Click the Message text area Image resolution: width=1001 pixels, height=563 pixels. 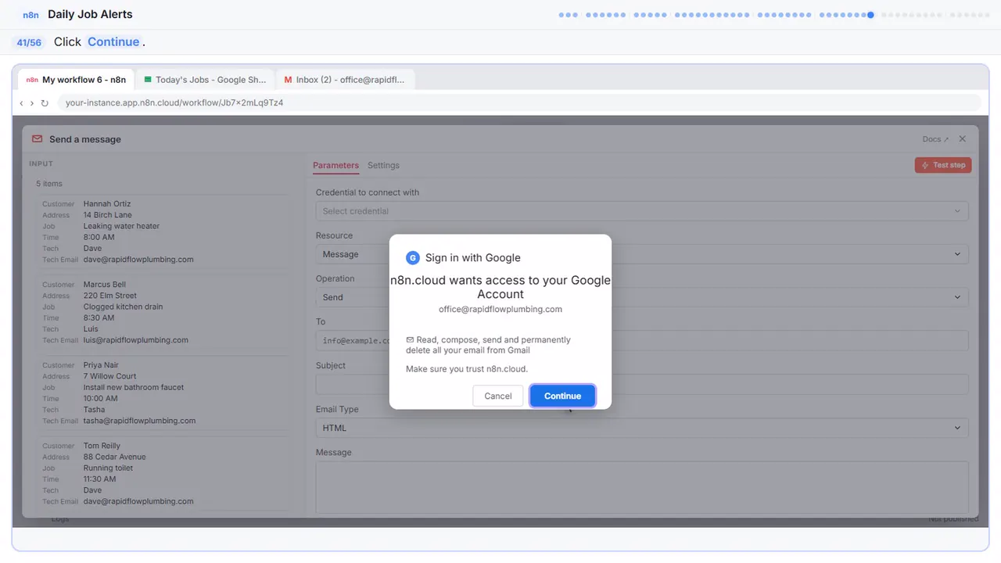point(642,487)
